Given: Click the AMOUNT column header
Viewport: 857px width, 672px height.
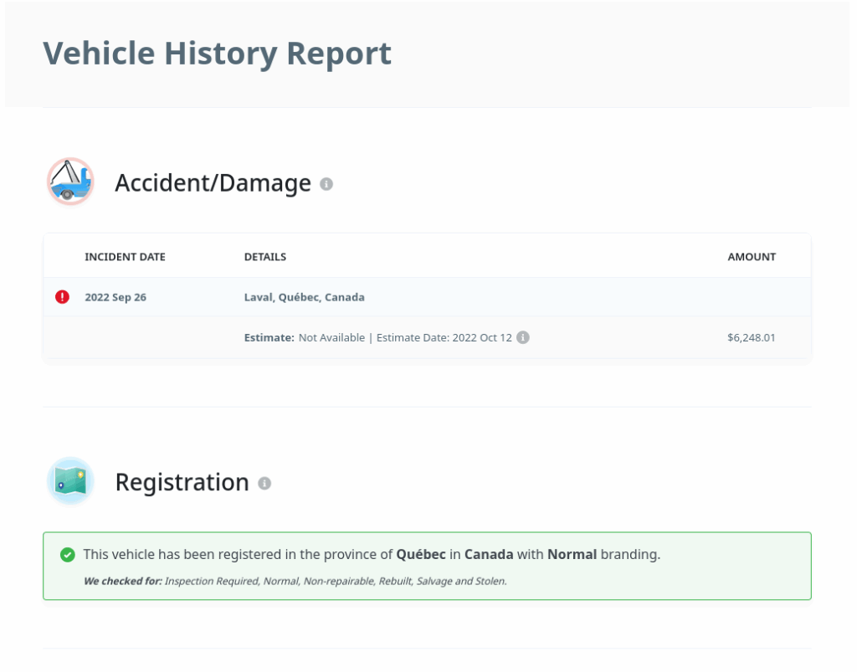Looking at the screenshot, I should coord(752,257).
